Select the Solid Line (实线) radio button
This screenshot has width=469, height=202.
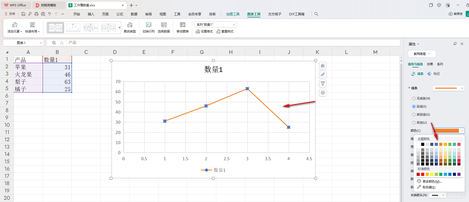[414, 107]
